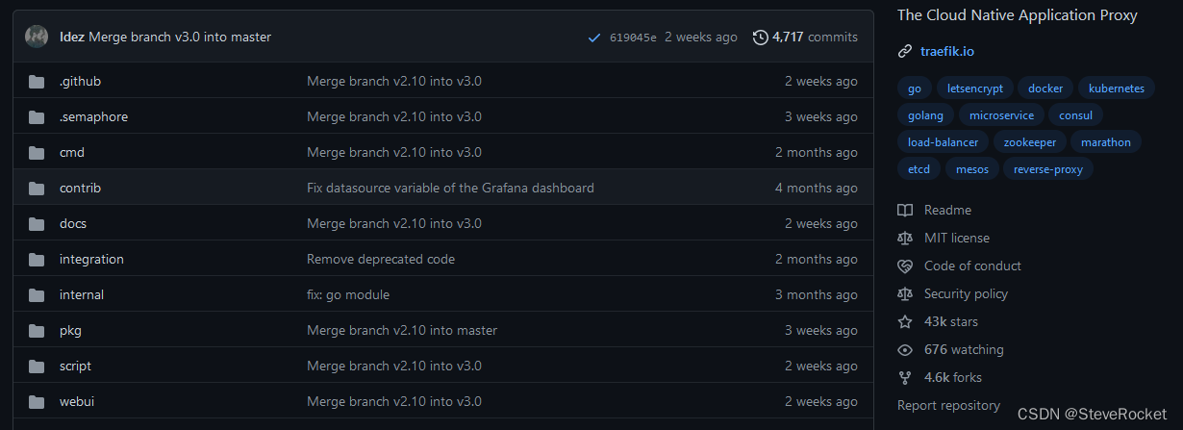Image resolution: width=1183 pixels, height=430 pixels.
Task: Click the watching eye icon
Action: point(904,349)
